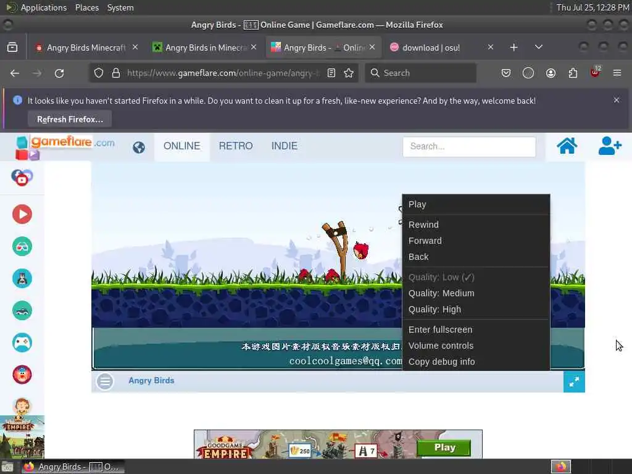This screenshot has width=632, height=474.
Task: Open the RETRO games category
Action: point(236,146)
